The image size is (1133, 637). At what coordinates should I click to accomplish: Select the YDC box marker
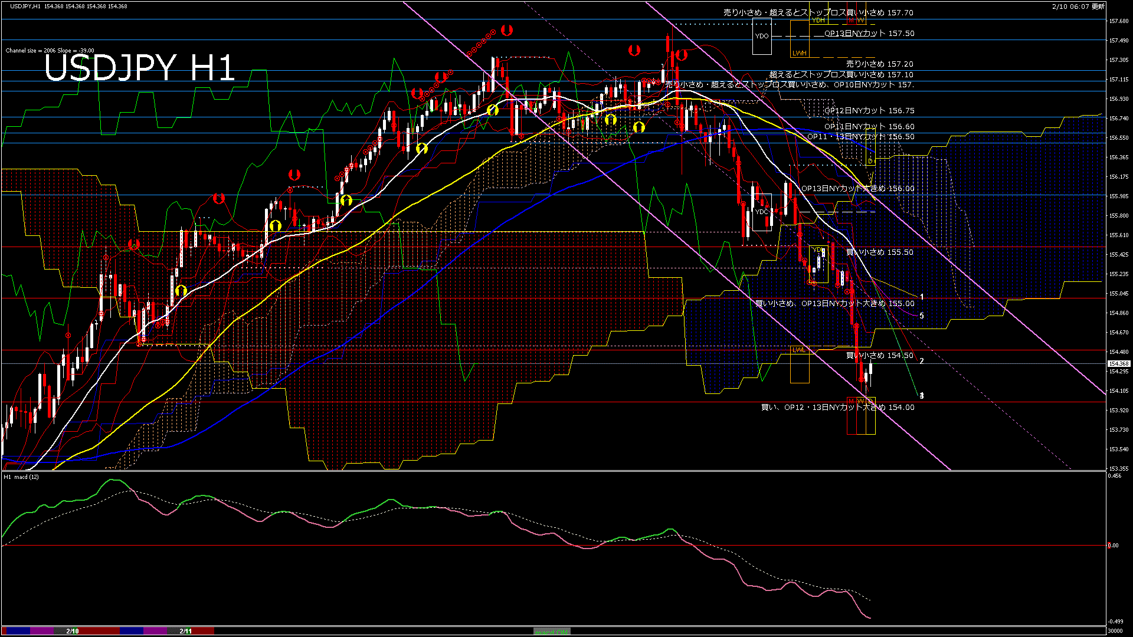pos(762,212)
